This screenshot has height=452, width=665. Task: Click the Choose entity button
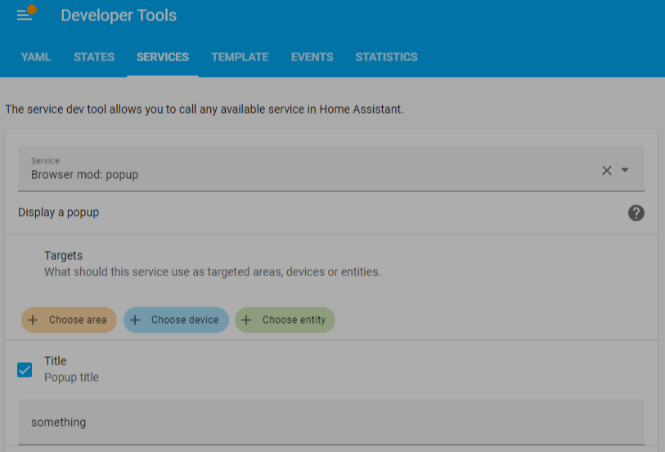coord(285,320)
